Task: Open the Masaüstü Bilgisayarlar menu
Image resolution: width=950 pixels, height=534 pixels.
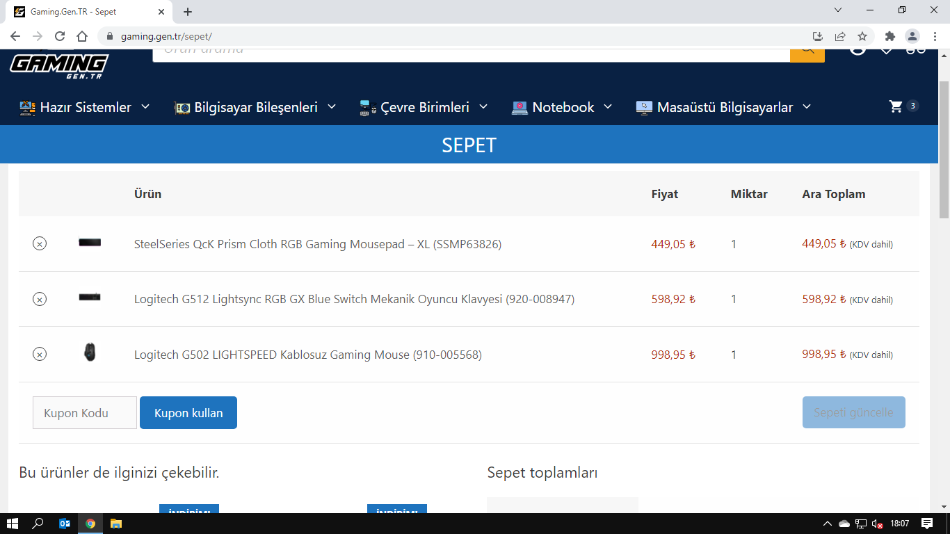Action: coord(724,107)
